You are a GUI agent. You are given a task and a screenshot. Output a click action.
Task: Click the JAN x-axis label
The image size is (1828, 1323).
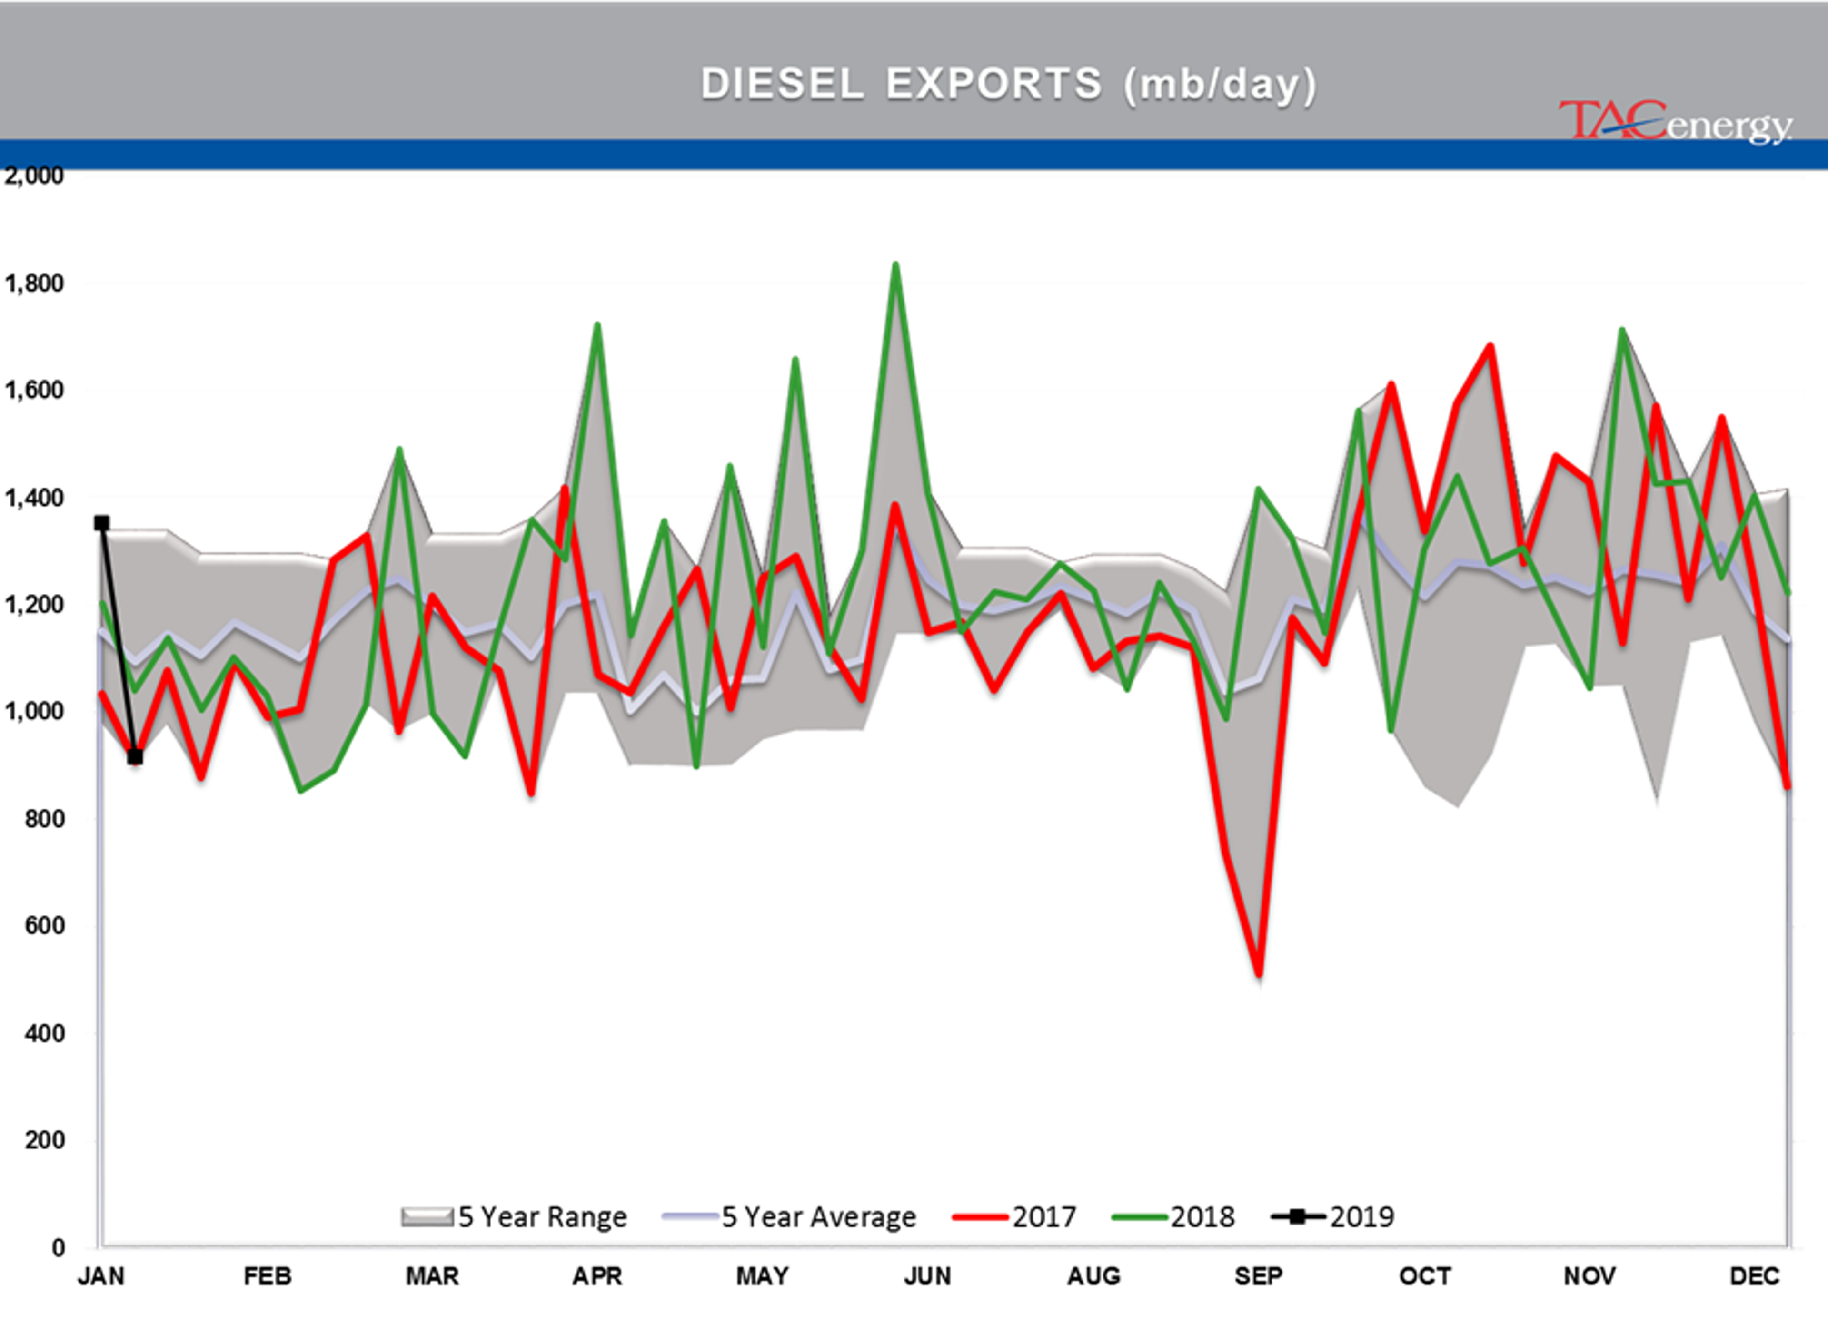[101, 1276]
